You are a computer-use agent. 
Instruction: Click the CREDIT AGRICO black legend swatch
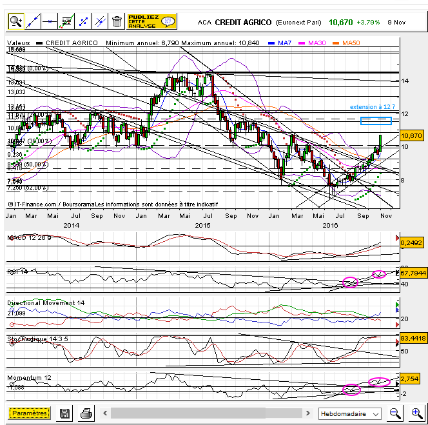[x=39, y=43]
